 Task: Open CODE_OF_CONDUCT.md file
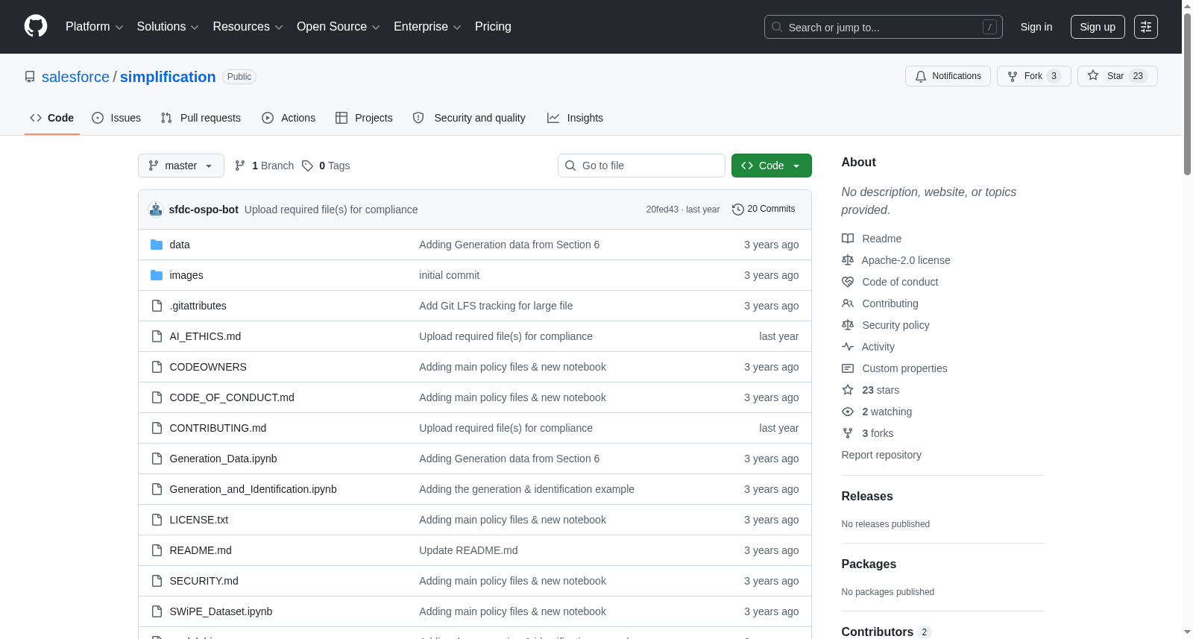pos(232,397)
